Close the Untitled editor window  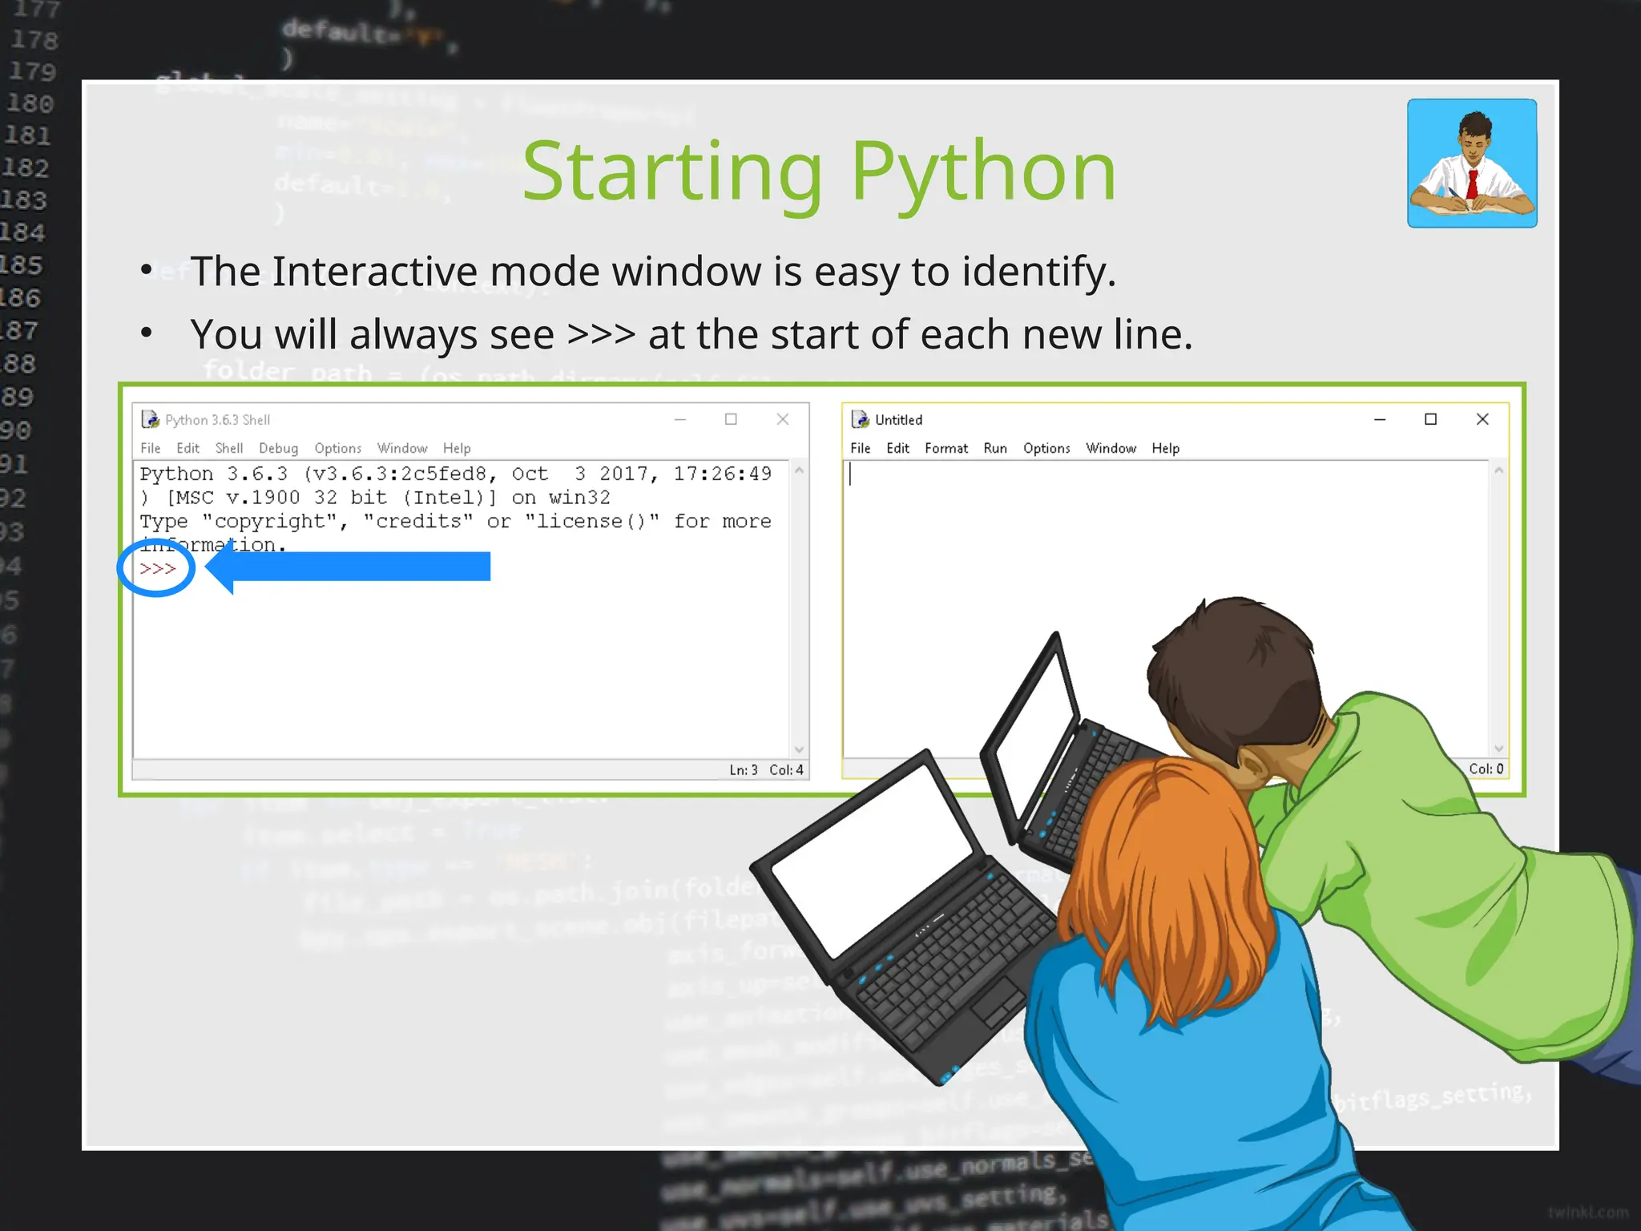tap(1482, 419)
